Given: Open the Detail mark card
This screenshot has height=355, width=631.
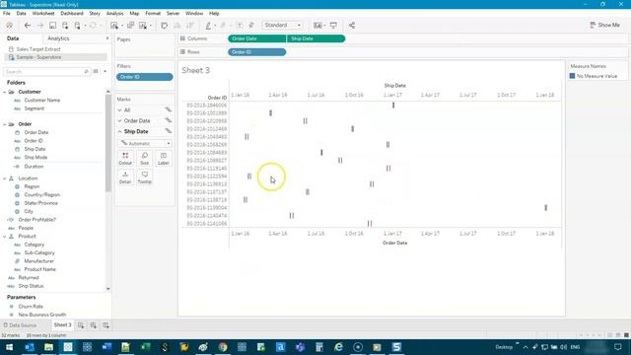Looking at the screenshot, I should (x=125, y=177).
